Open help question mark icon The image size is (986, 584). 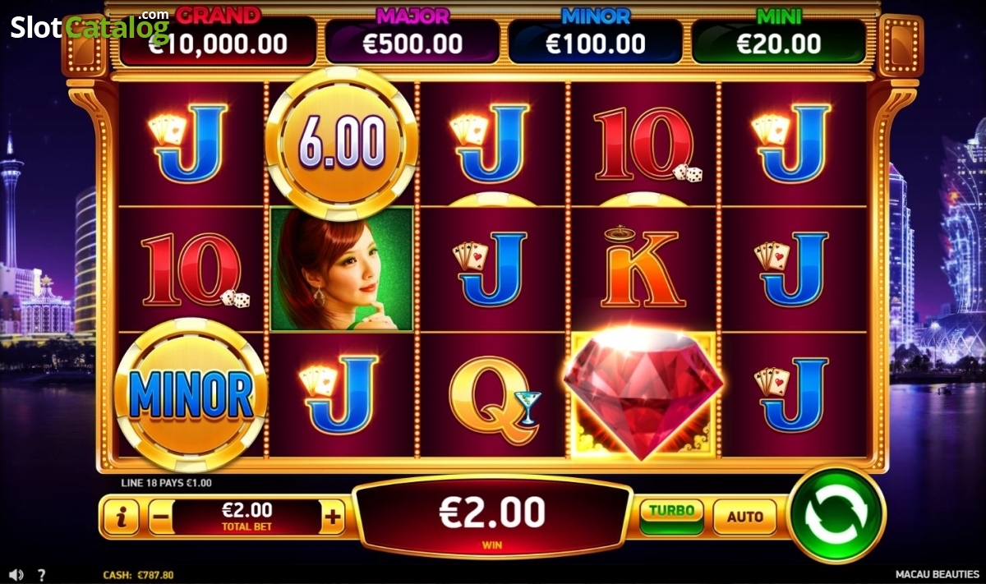pyautogui.click(x=42, y=575)
